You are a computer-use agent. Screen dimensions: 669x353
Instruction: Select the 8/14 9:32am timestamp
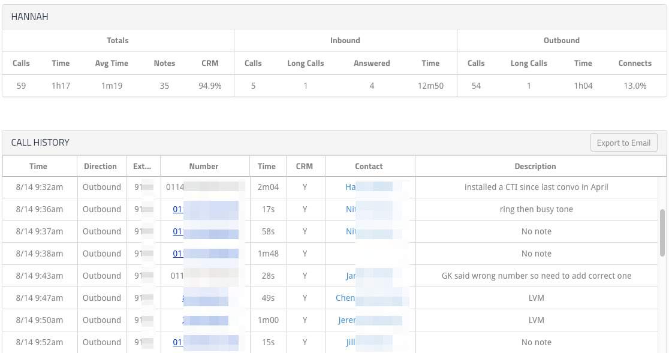(x=39, y=187)
